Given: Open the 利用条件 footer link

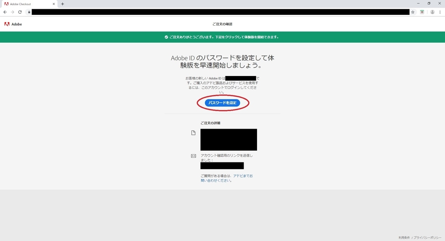Looking at the screenshot, I should (404, 237).
